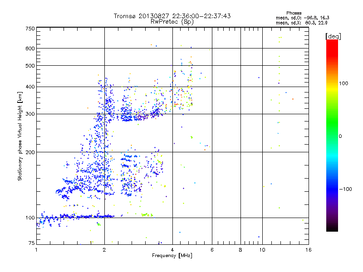The width and height of the screenshot is (363, 272).
Task: Click the y-axis label 'Stationary phase Virtual Height [km]'
Action: 20,136
